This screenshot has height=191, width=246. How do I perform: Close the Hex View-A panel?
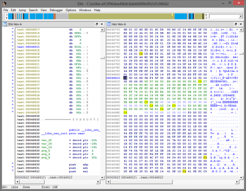(241, 24)
